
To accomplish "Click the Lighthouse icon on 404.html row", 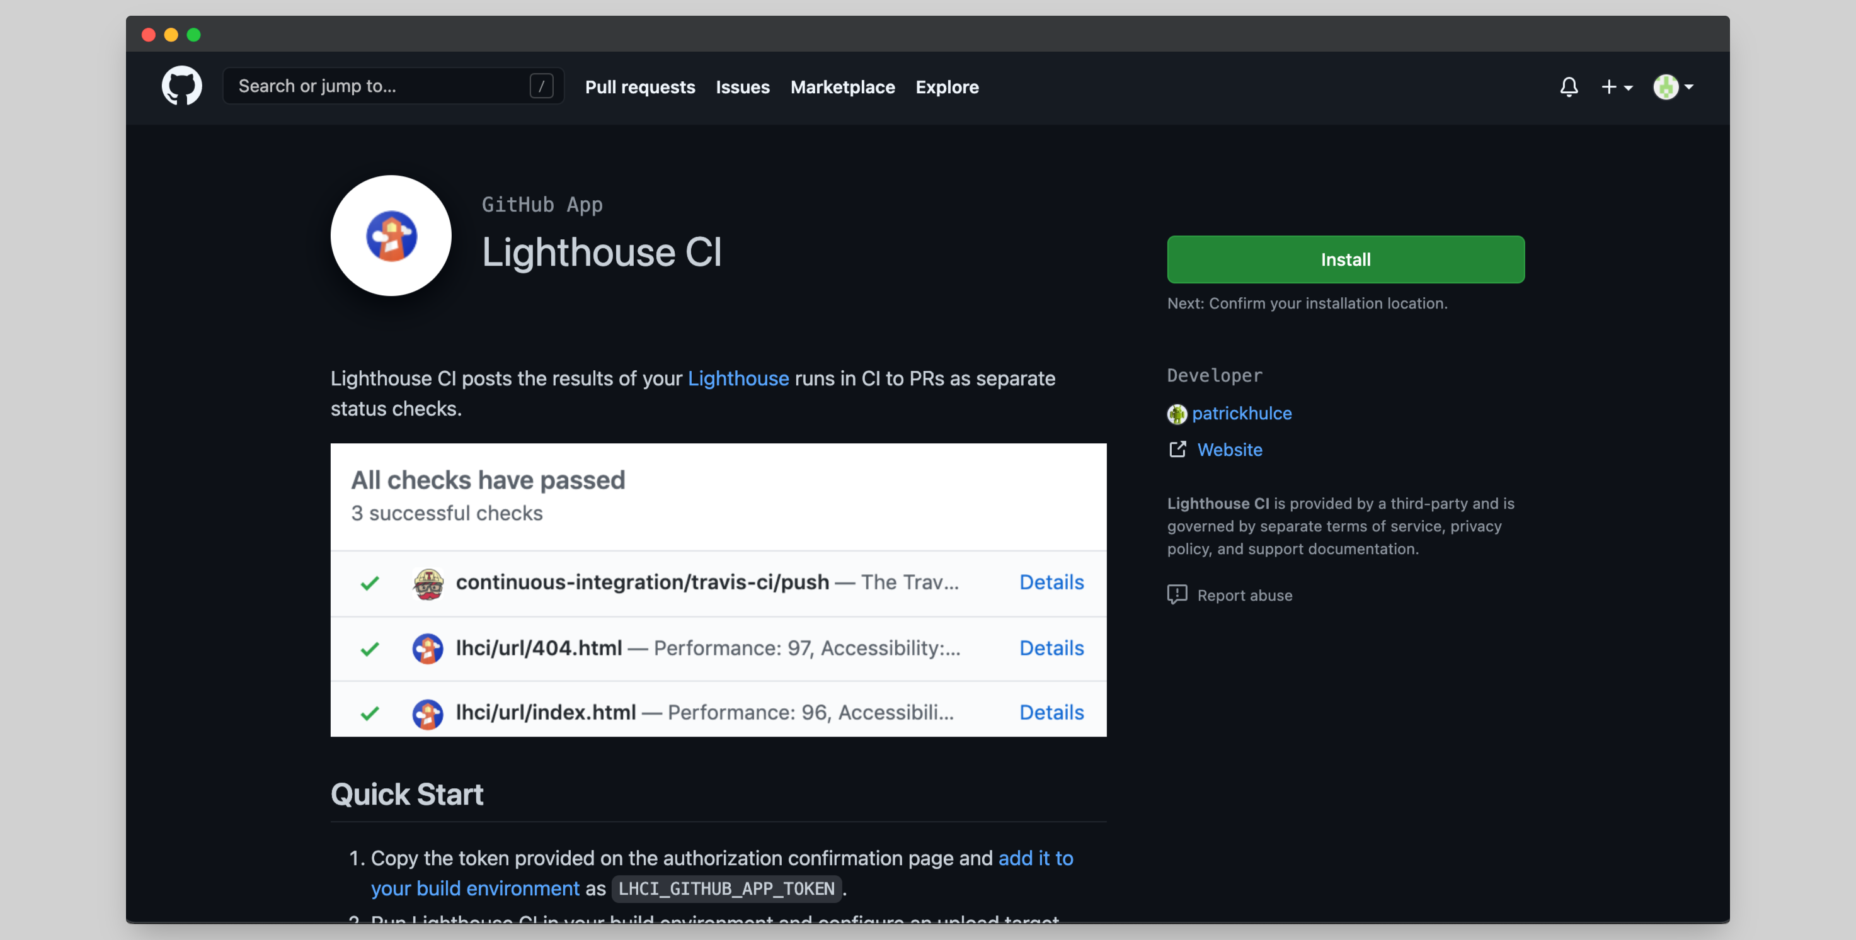I will (x=427, y=648).
